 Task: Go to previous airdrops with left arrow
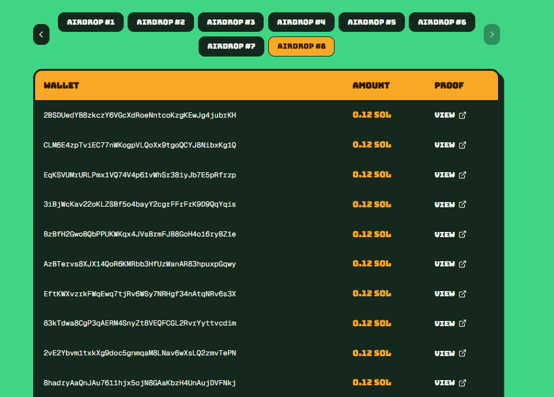(41, 34)
